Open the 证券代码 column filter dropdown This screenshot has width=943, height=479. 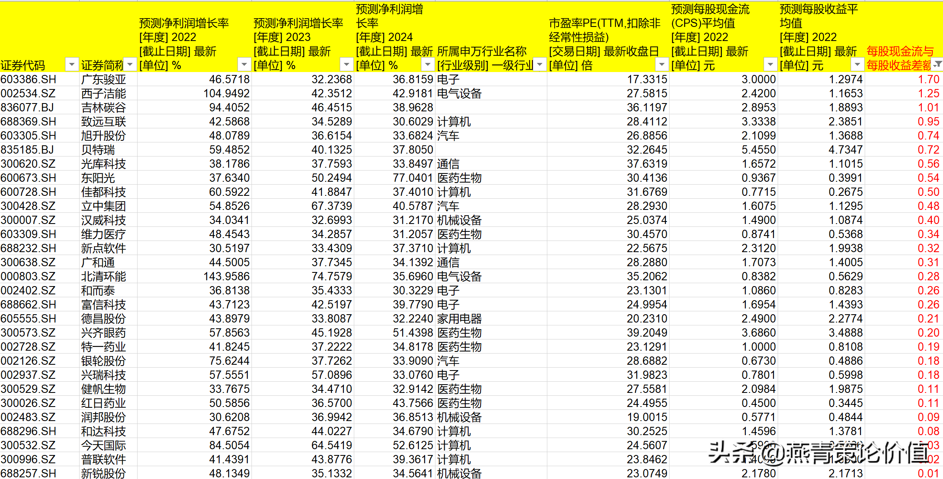click(x=72, y=65)
